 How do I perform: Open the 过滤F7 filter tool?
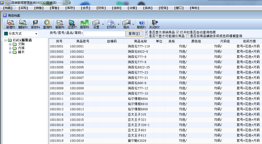click(72, 23)
